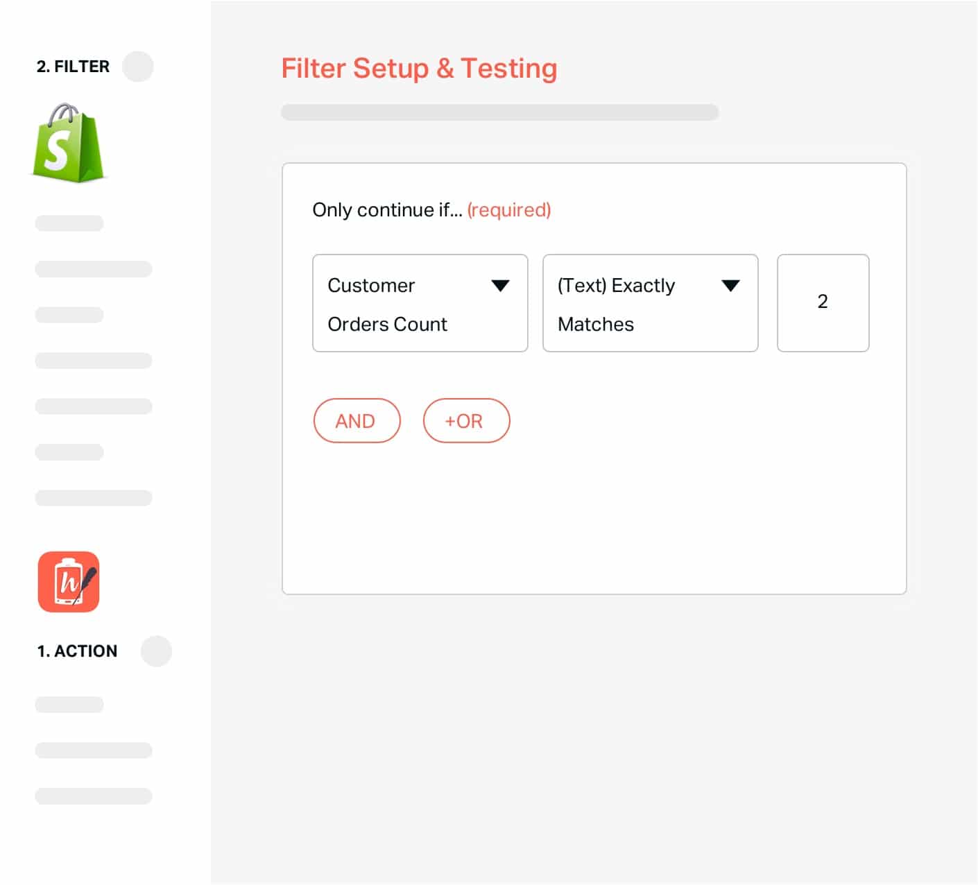Click the value field containing 2
The width and height of the screenshot is (978, 885).
pos(823,303)
